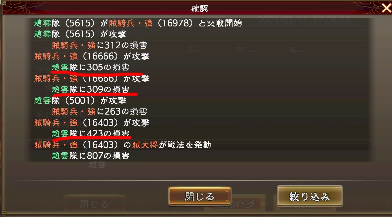Click the 閉じる button in the dialog
392x217 pixels.
199,196
